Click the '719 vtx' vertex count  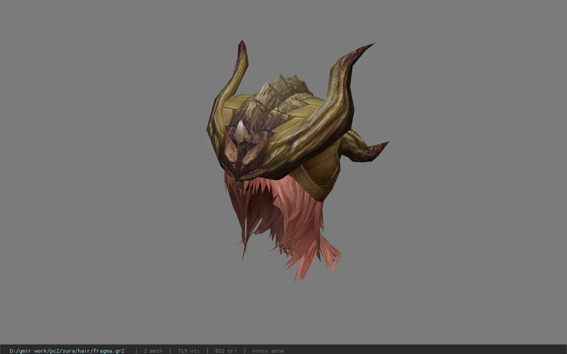pyautogui.click(x=189, y=351)
